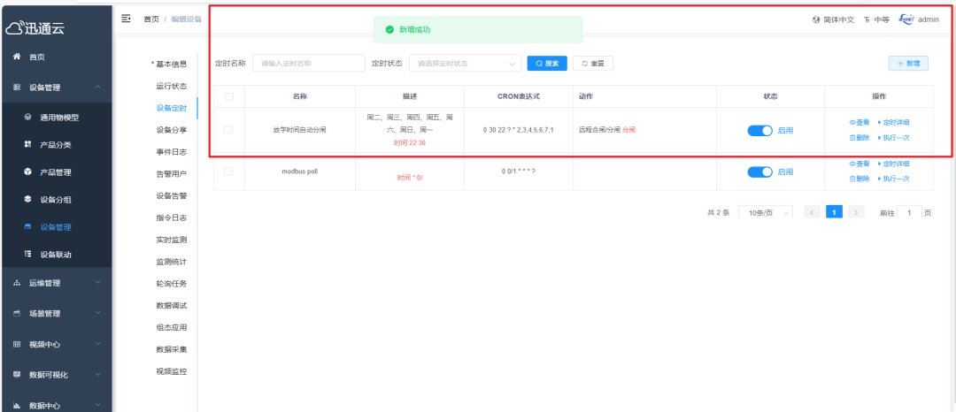Viewport: 956px width, 412px height.
Task: Switch to 告警用户 tab
Action: point(172,174)
